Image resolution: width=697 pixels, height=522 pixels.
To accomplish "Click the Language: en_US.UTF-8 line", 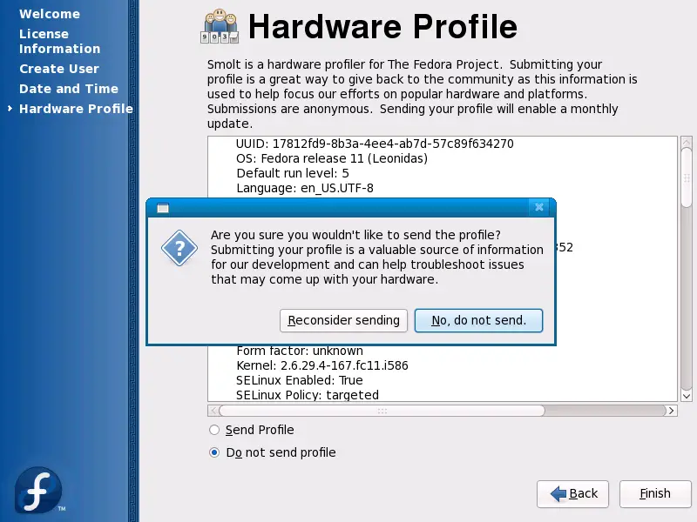I will tap(305, 188).
